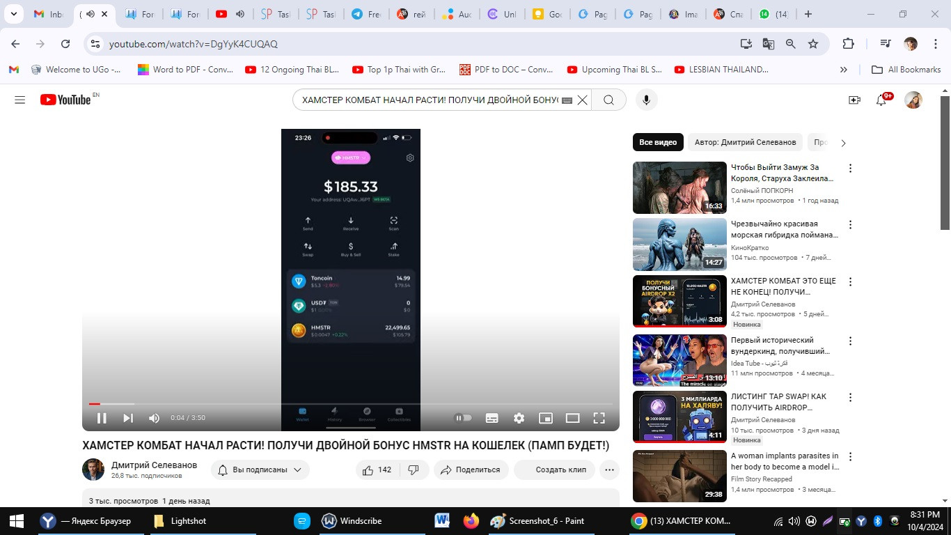This screenshot has height=535, width=951.
Task: Switch to the Gmail Inbox tab
Action: (49, 14)
